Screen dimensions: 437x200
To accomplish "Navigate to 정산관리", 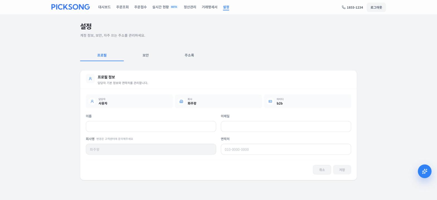I will pos(190,7).
